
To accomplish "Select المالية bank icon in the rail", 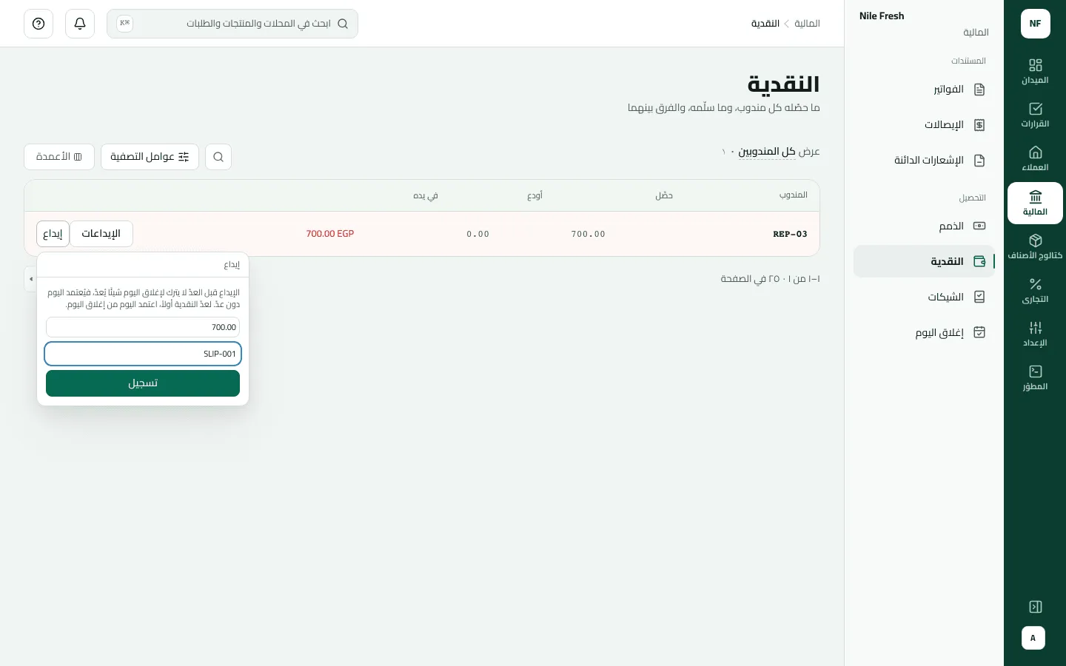I will pyautogui.click(x=1035, y=203).
